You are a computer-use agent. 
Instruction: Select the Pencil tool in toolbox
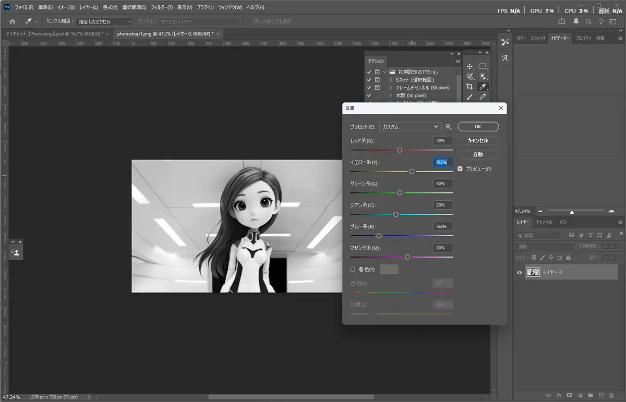point(483,96)
